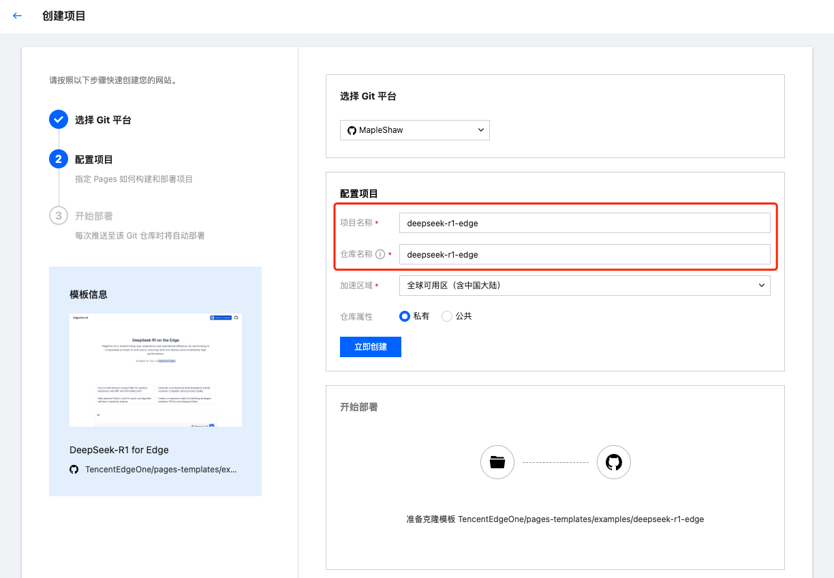This screenshot has height=578, width=834.
Task: Open the 加速区域 dropdown
Action: tap(585, 286)
